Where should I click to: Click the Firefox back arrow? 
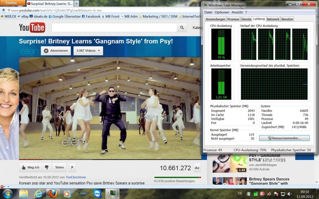pyautogui.click(x=4, y=10)
